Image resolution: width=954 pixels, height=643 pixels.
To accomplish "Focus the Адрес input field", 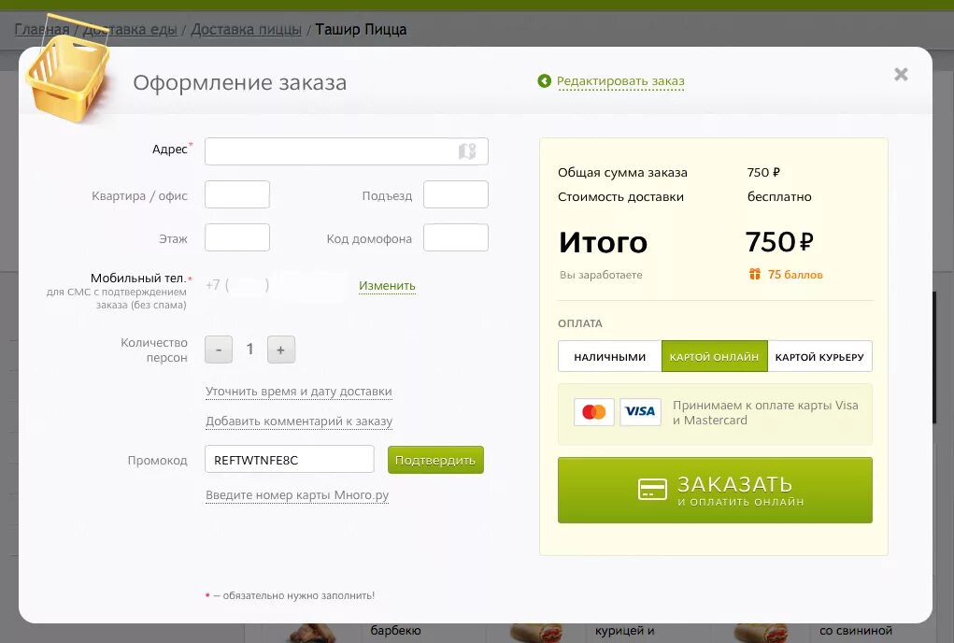I will (347, 151).
